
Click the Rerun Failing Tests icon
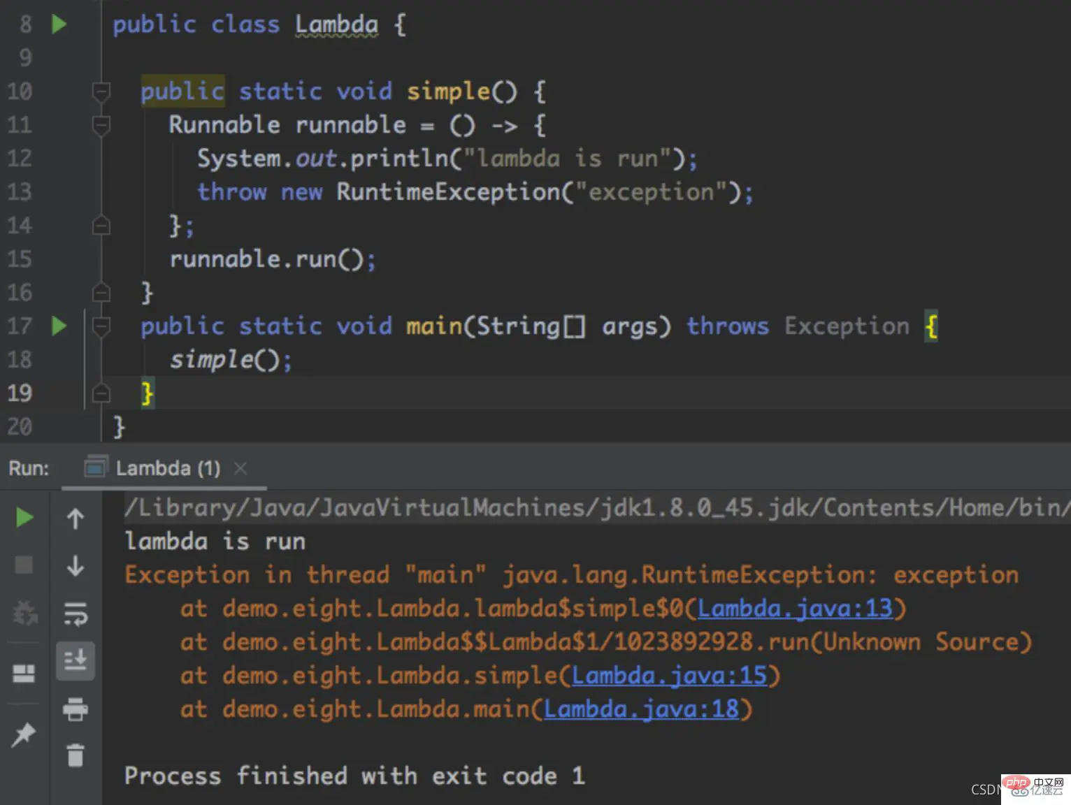24,614
